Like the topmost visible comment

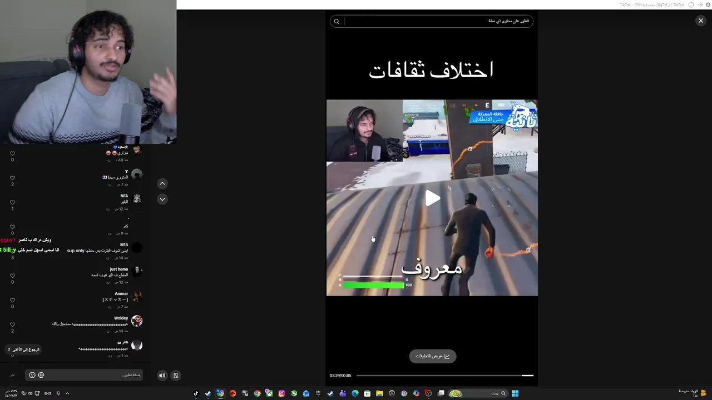12,153
